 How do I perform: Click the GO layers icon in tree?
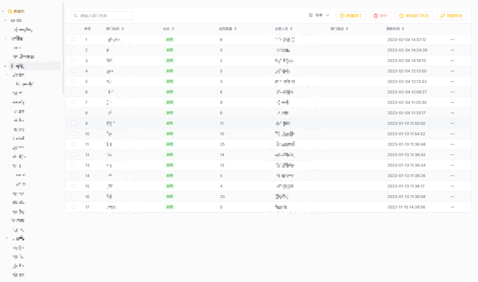coord(13,21)
